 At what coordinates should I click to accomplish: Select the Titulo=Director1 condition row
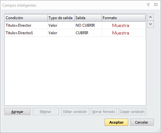tap(75, 33)
